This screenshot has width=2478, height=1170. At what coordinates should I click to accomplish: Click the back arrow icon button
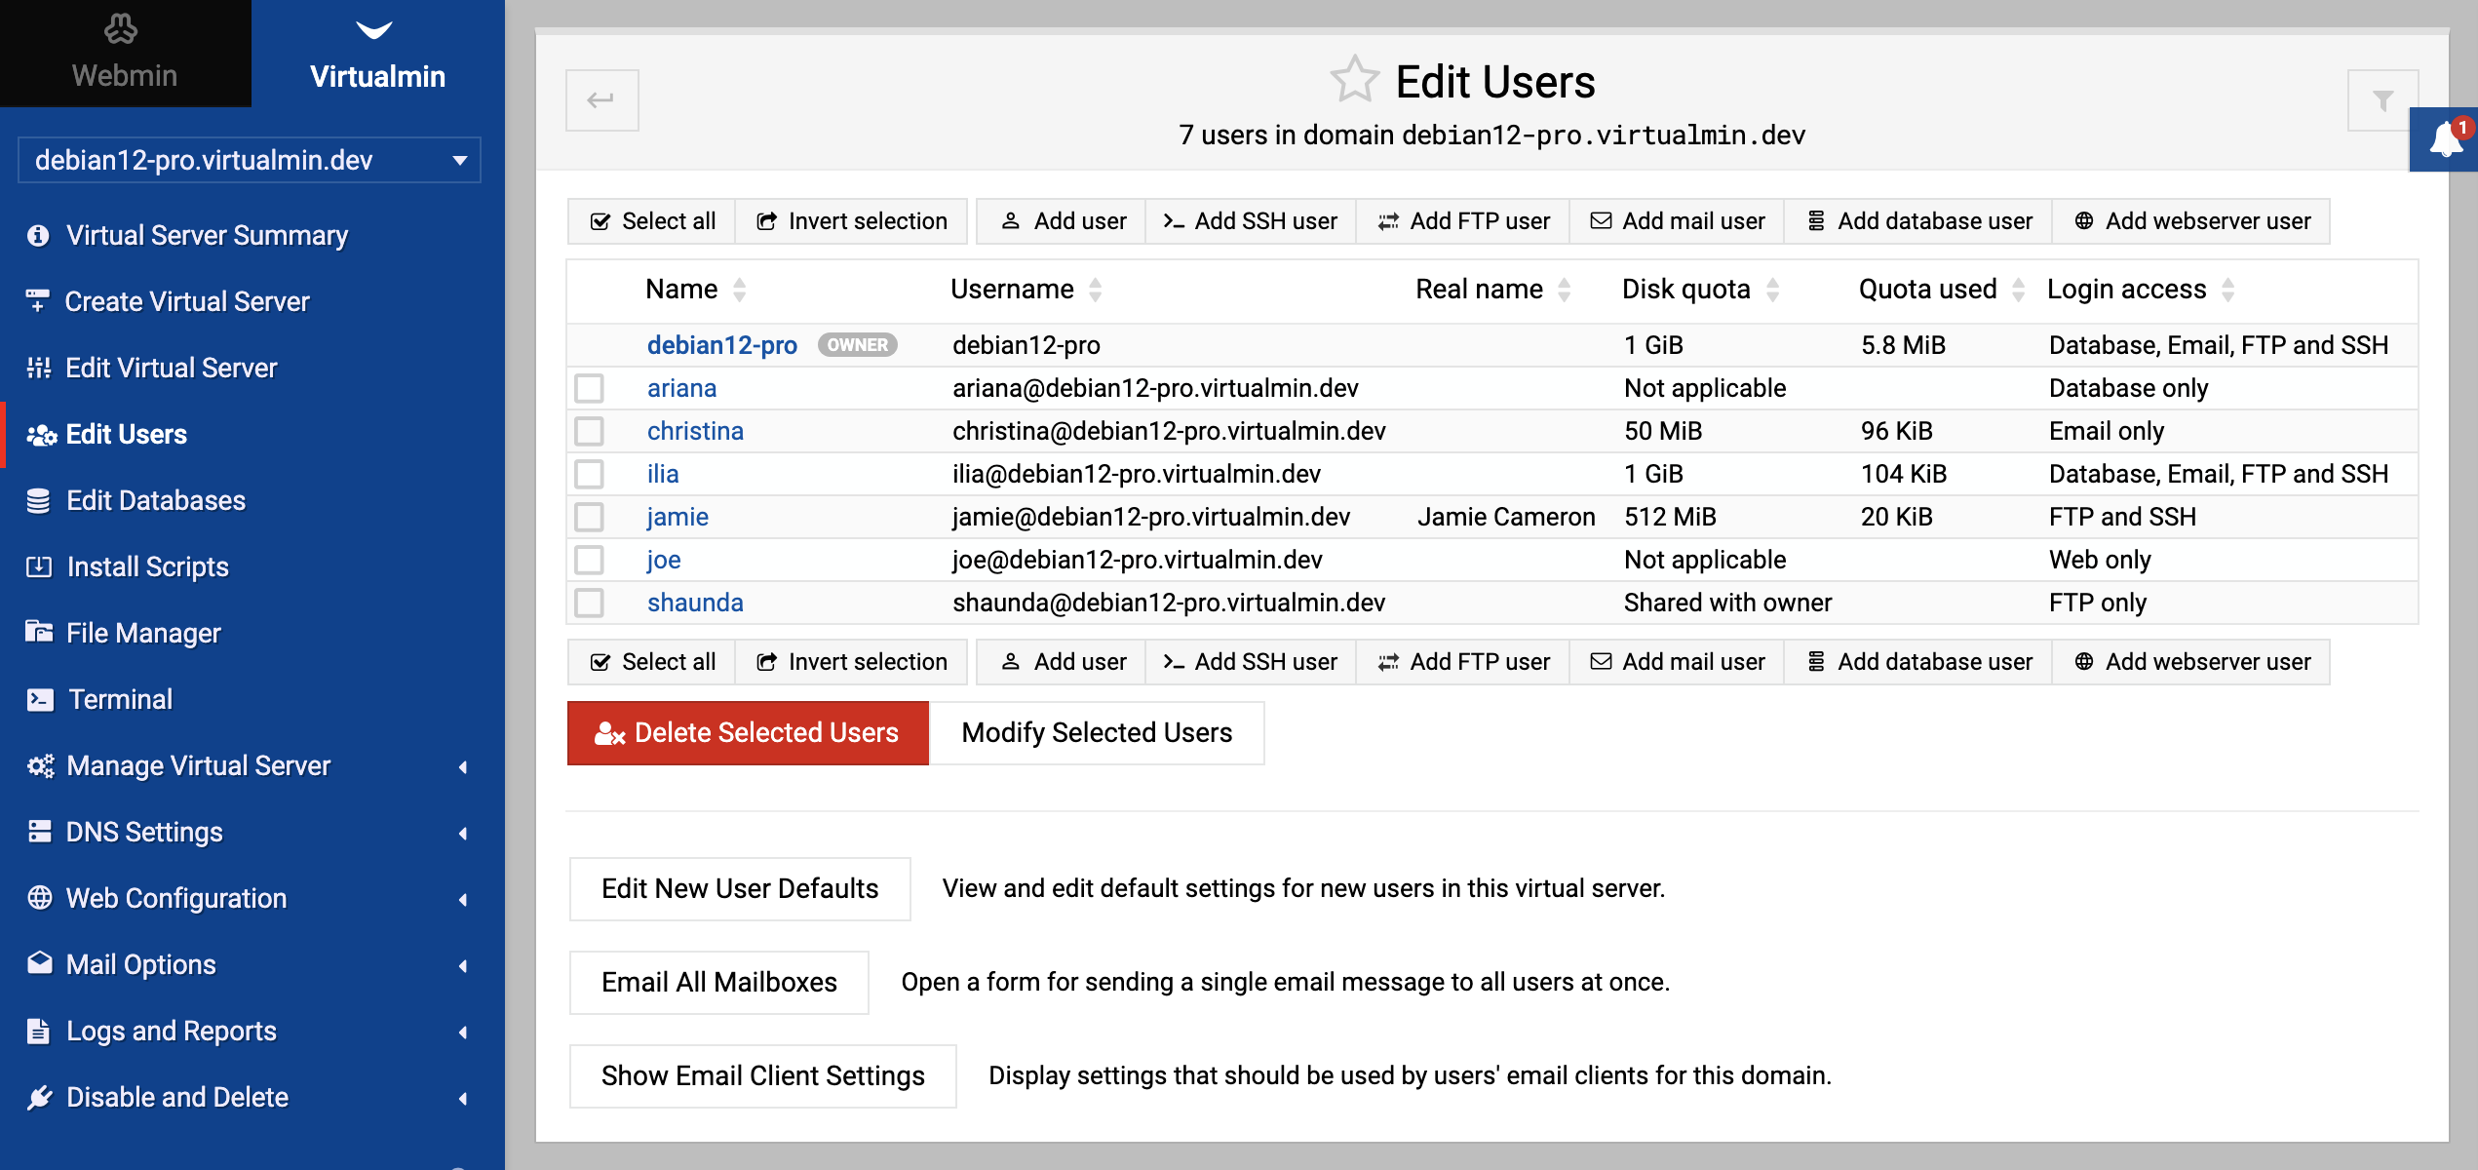pyautogui.click(x=601, y=99)
